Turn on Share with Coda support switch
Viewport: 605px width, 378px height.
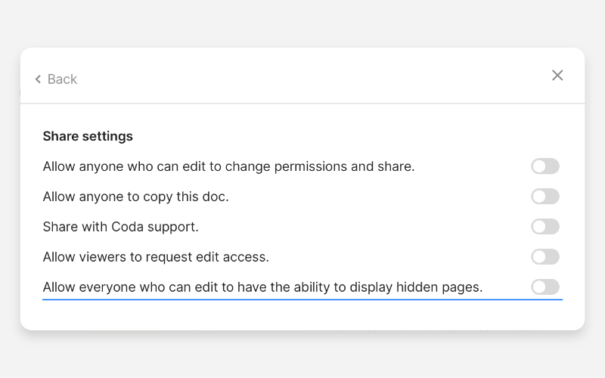[x=544, y=227]
